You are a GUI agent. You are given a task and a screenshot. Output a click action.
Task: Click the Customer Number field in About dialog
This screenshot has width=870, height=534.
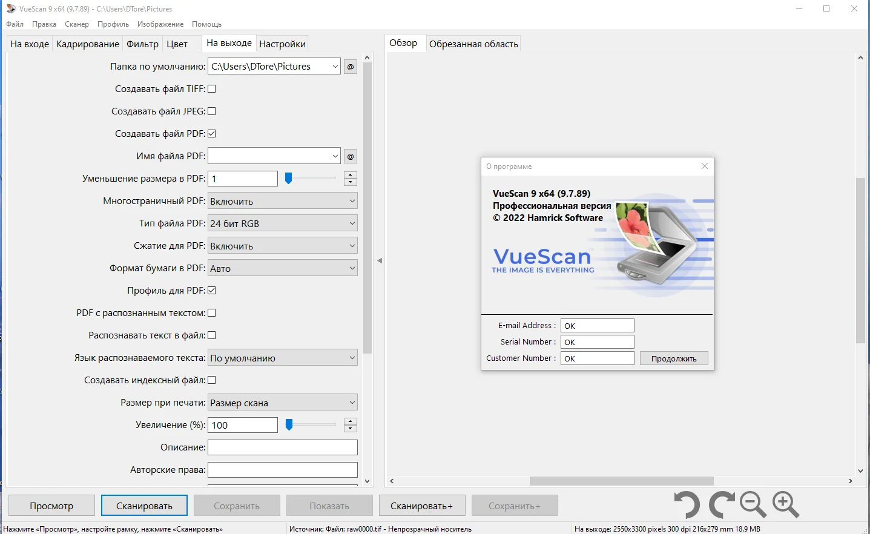[x=598, y=358]
